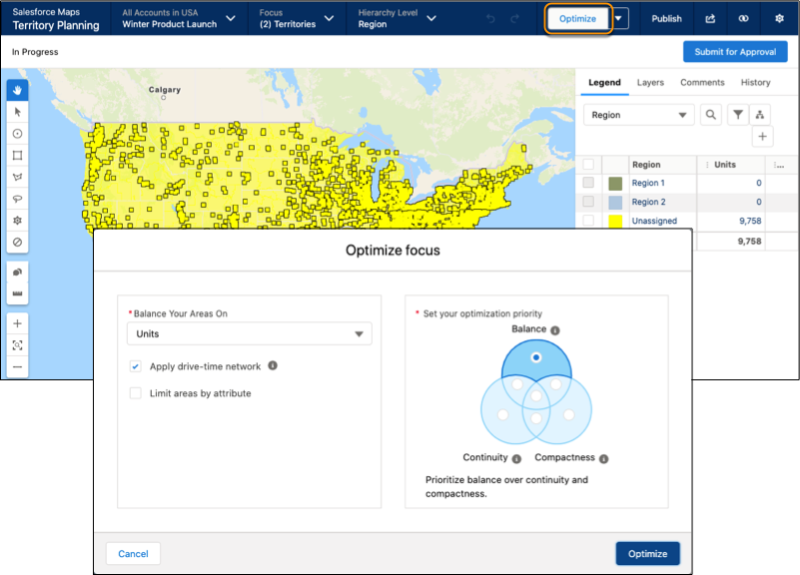Tick the Region 2 row checkbox
Image resolution: width=800 pixels, height=575 pixels.
(588, 201)
